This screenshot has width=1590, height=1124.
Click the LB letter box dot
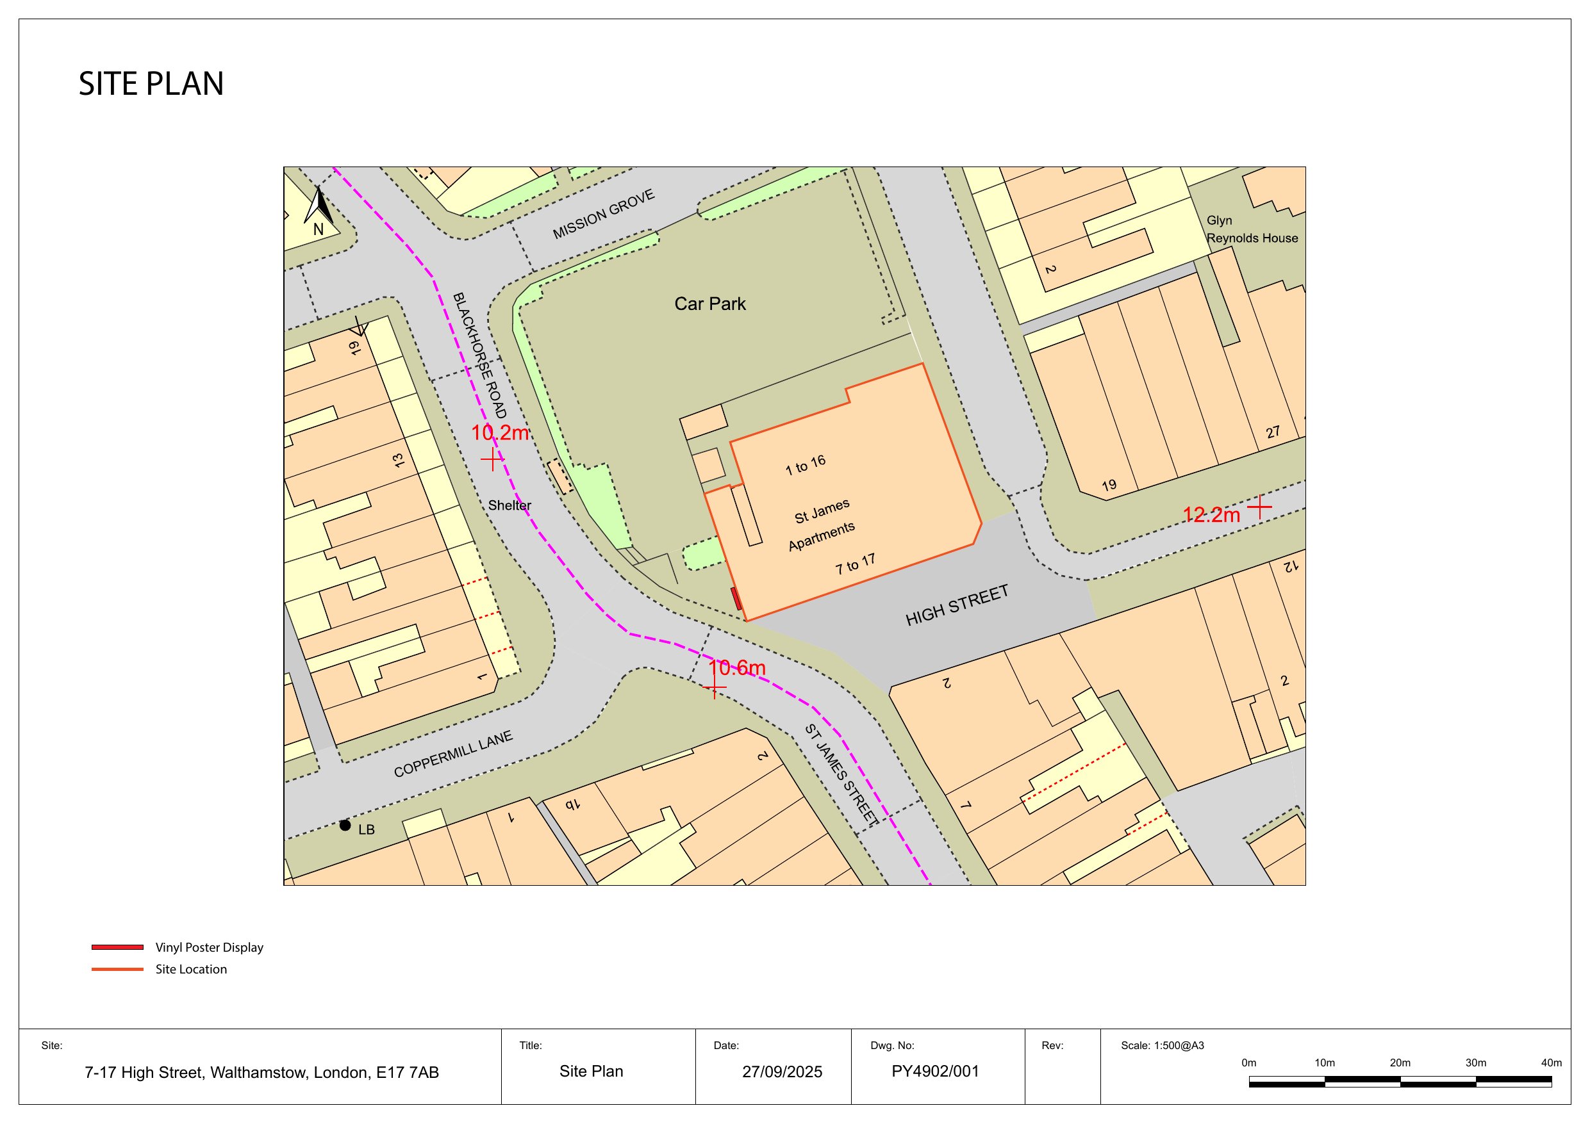[345, 825]
